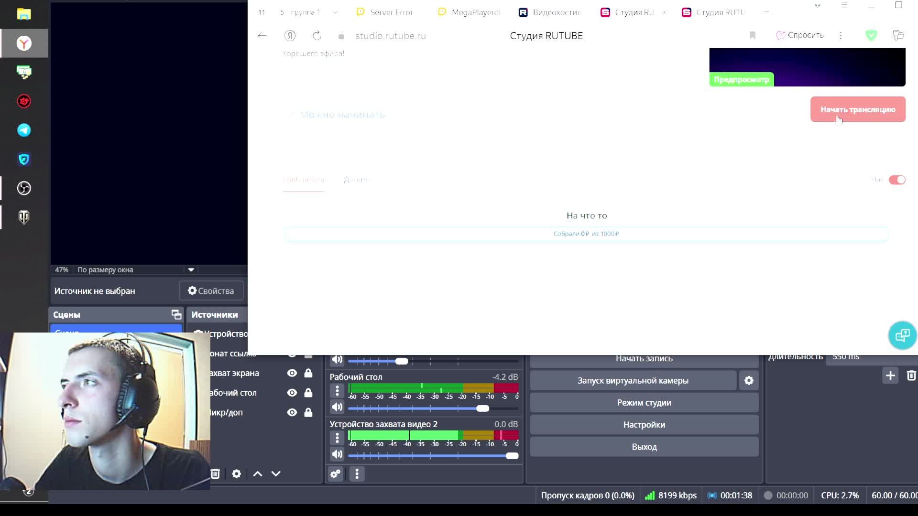The width and height of the screenshot is (918, 516).
Task: Open virtual camera settings gear
Action: (x=749, y=381)
